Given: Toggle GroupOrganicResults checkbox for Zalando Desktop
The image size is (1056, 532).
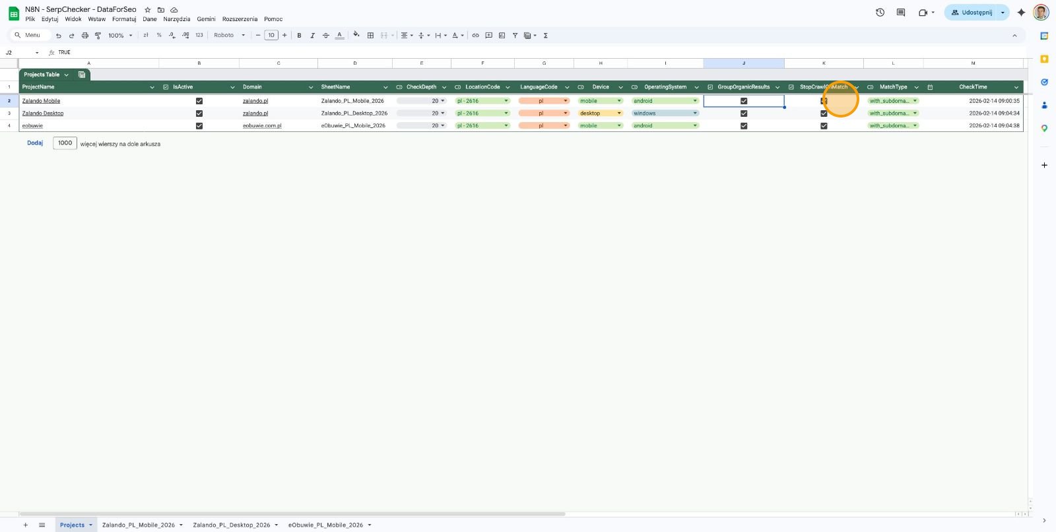Looking at the screenshot, I should pyautogui.click(x=744, y=114).
